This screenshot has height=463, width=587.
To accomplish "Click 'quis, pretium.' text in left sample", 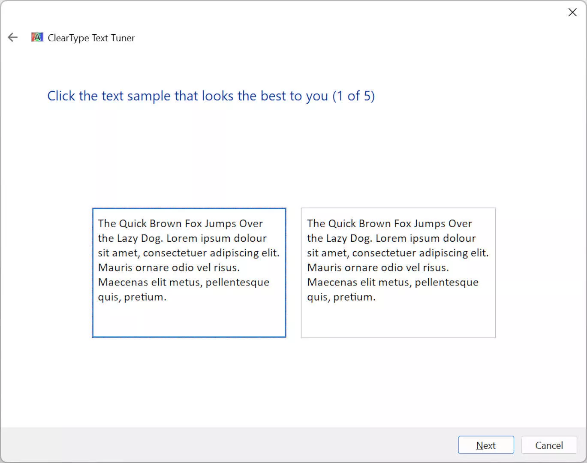I will pos(132,297).
